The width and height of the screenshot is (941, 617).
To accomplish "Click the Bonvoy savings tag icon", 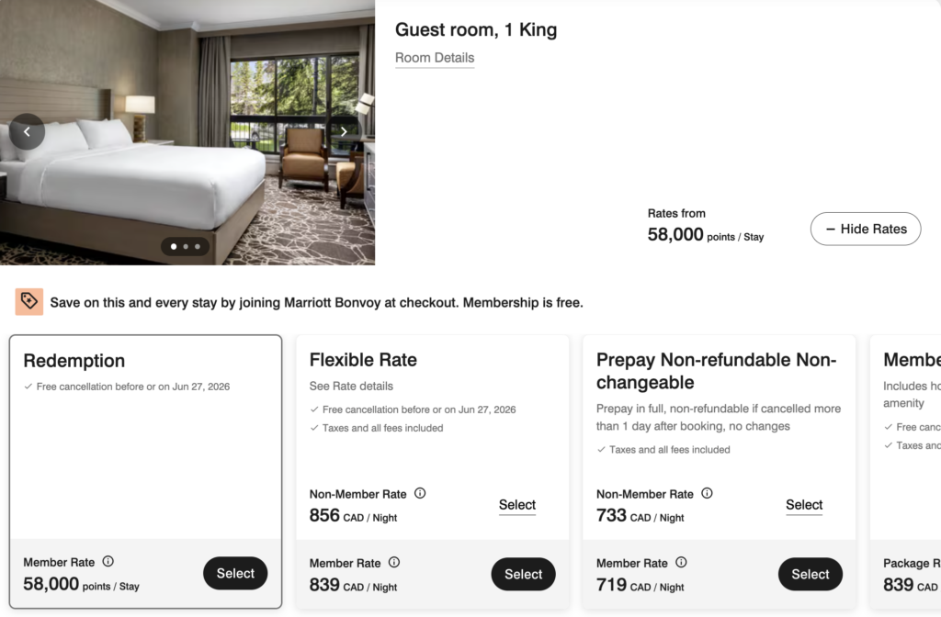I will [x=28, y=301].
